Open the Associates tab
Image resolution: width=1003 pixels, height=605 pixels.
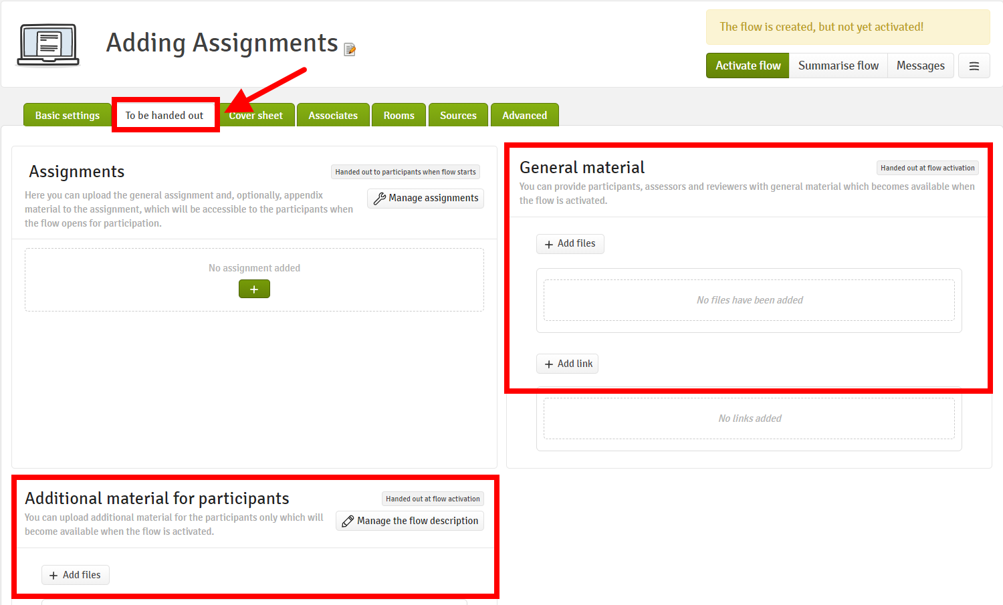point(333,115)
